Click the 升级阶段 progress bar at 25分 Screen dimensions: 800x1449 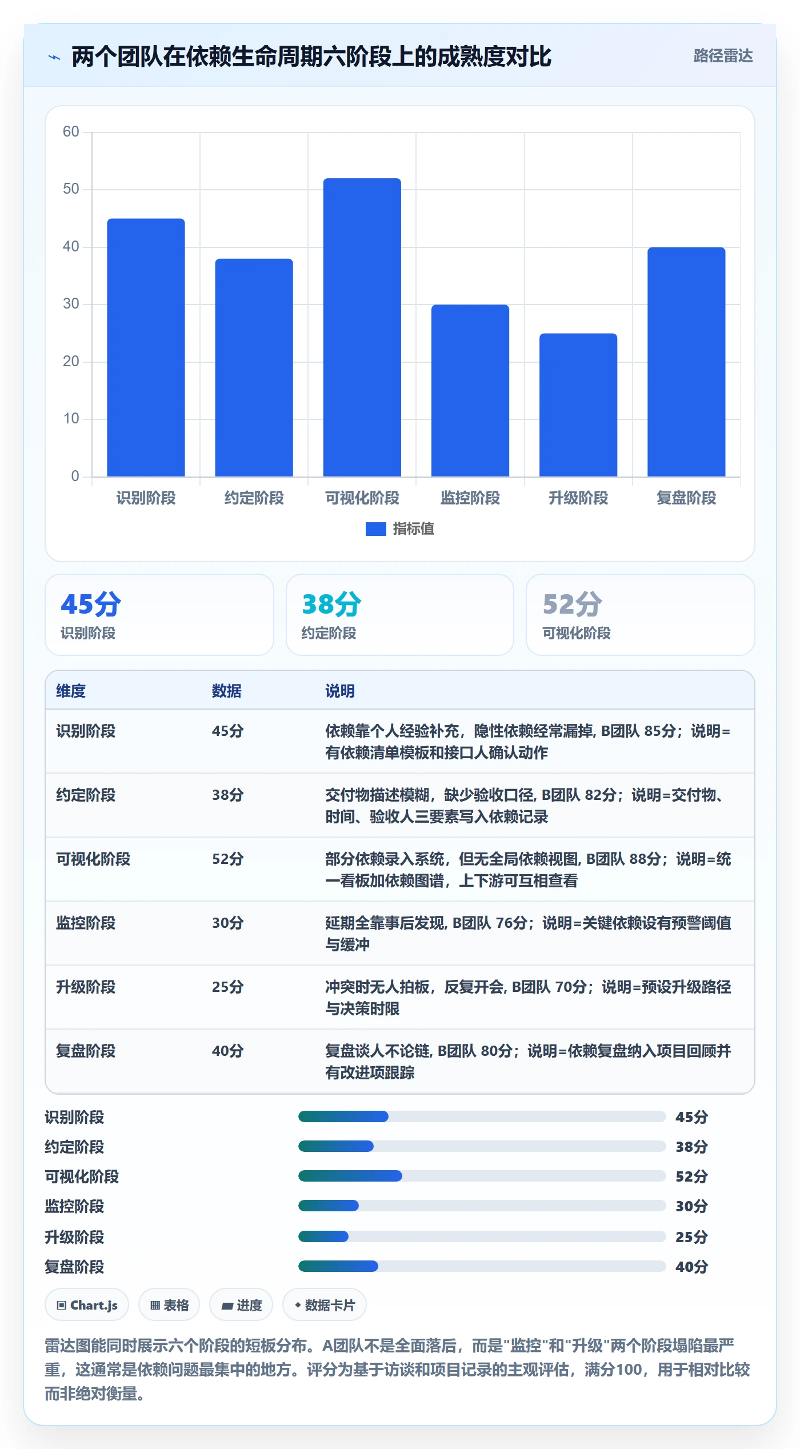pyautogui.click(x=482, y=1236)
